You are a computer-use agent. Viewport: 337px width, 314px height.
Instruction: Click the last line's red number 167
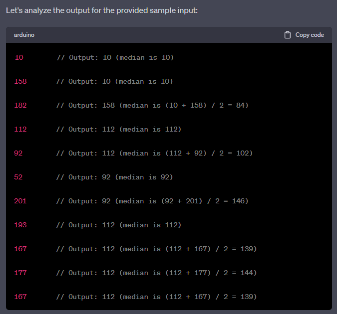point(20,297)
